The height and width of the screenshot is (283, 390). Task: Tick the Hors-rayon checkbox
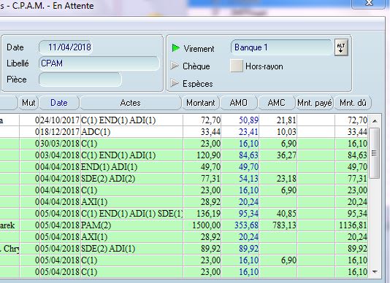pyautogui.click(x=237, y=66)
